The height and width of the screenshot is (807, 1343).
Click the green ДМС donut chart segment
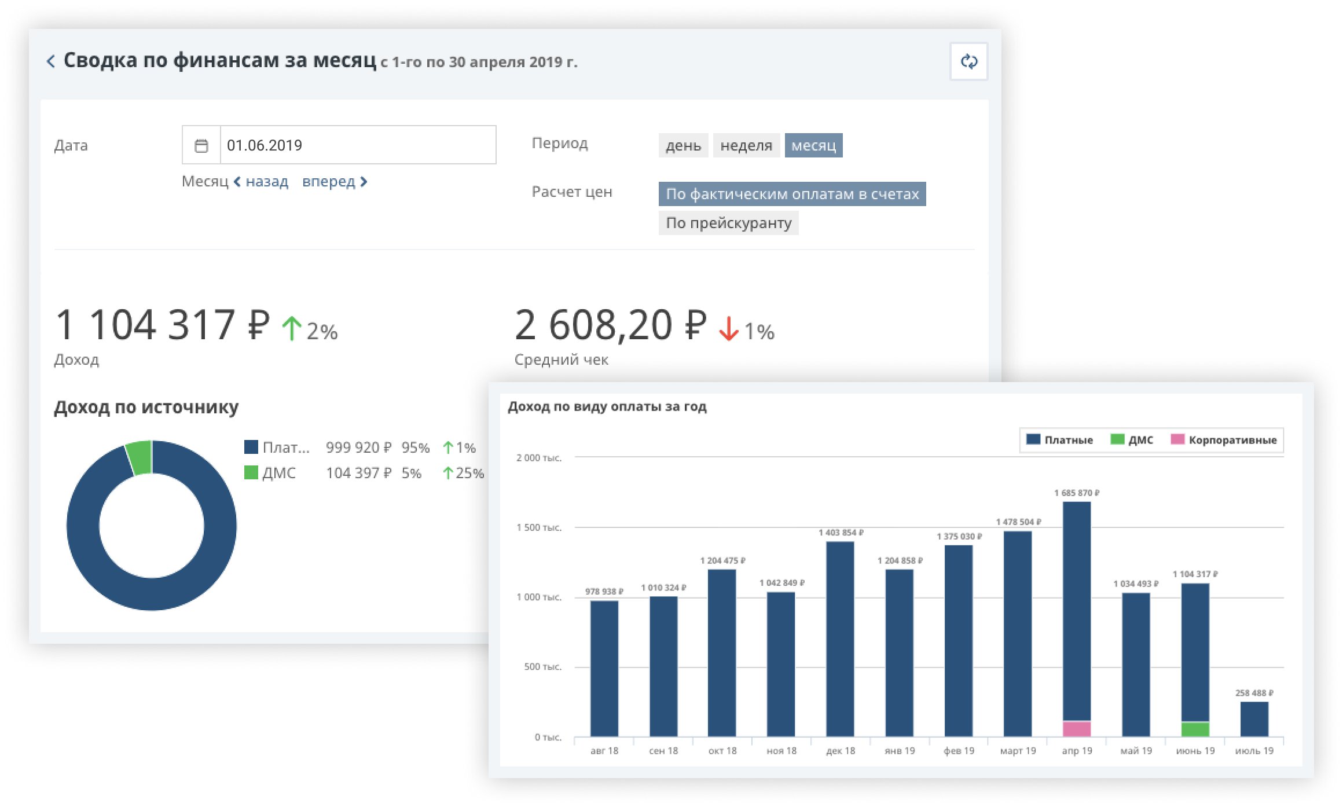pyautogui.click(x=140, y=457)
